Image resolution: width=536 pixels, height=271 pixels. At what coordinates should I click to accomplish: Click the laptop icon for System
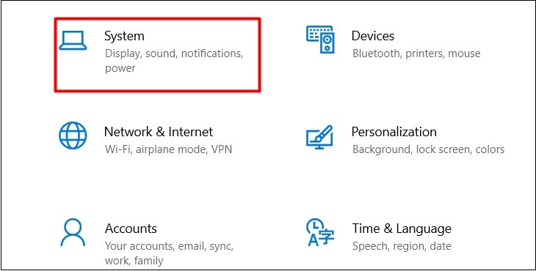tap(73, 40)
